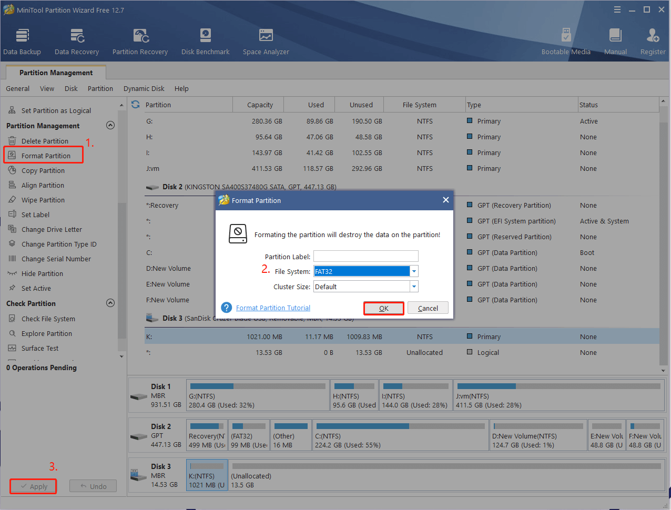Choose Wipe Partition in sidebar

[x=43, y=200]
